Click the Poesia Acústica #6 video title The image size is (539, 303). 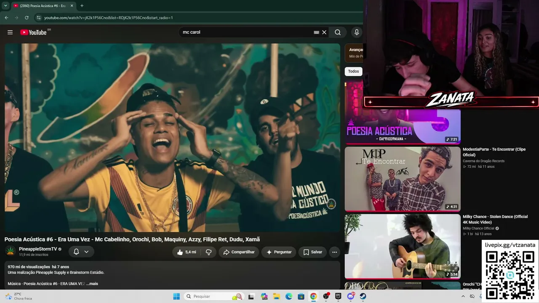132,239
